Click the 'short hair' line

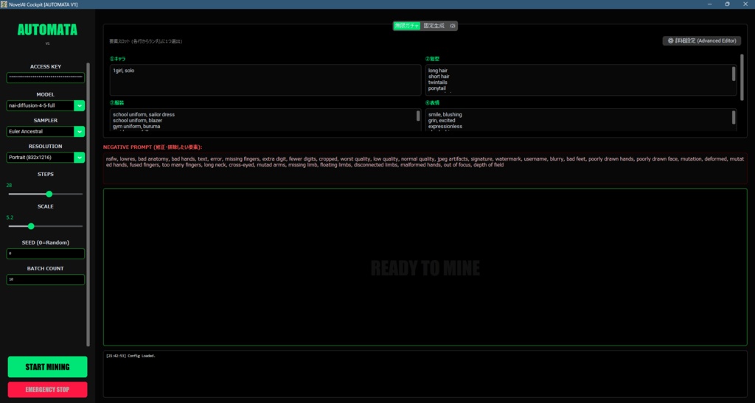click(x=439, y=77)
